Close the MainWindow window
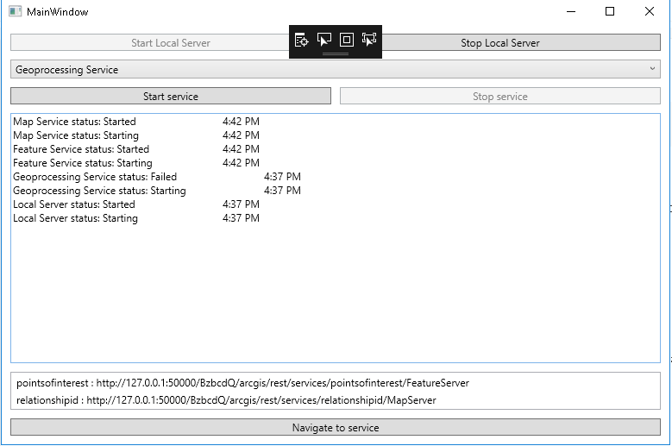 click(x=650, y=11)
